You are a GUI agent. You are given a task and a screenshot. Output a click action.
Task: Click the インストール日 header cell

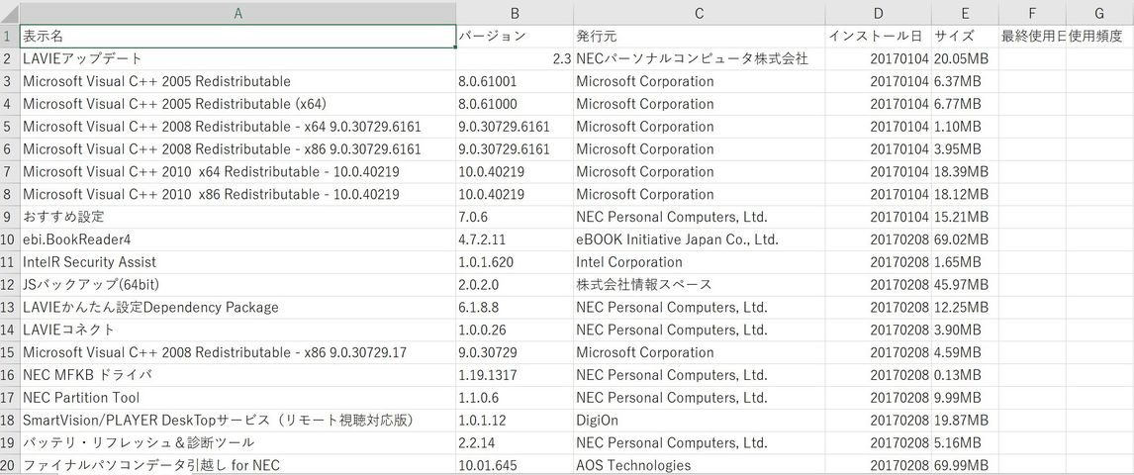point(878,37)
